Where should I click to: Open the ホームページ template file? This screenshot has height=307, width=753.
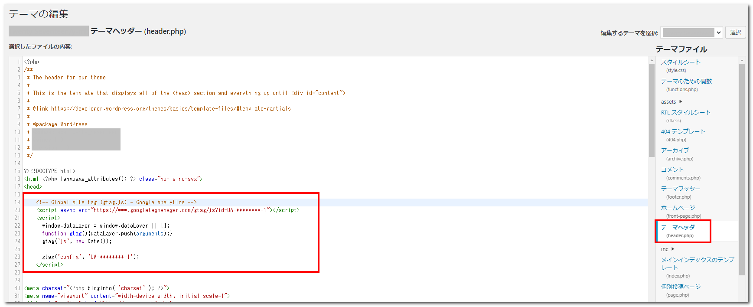[x=678, y=208]
